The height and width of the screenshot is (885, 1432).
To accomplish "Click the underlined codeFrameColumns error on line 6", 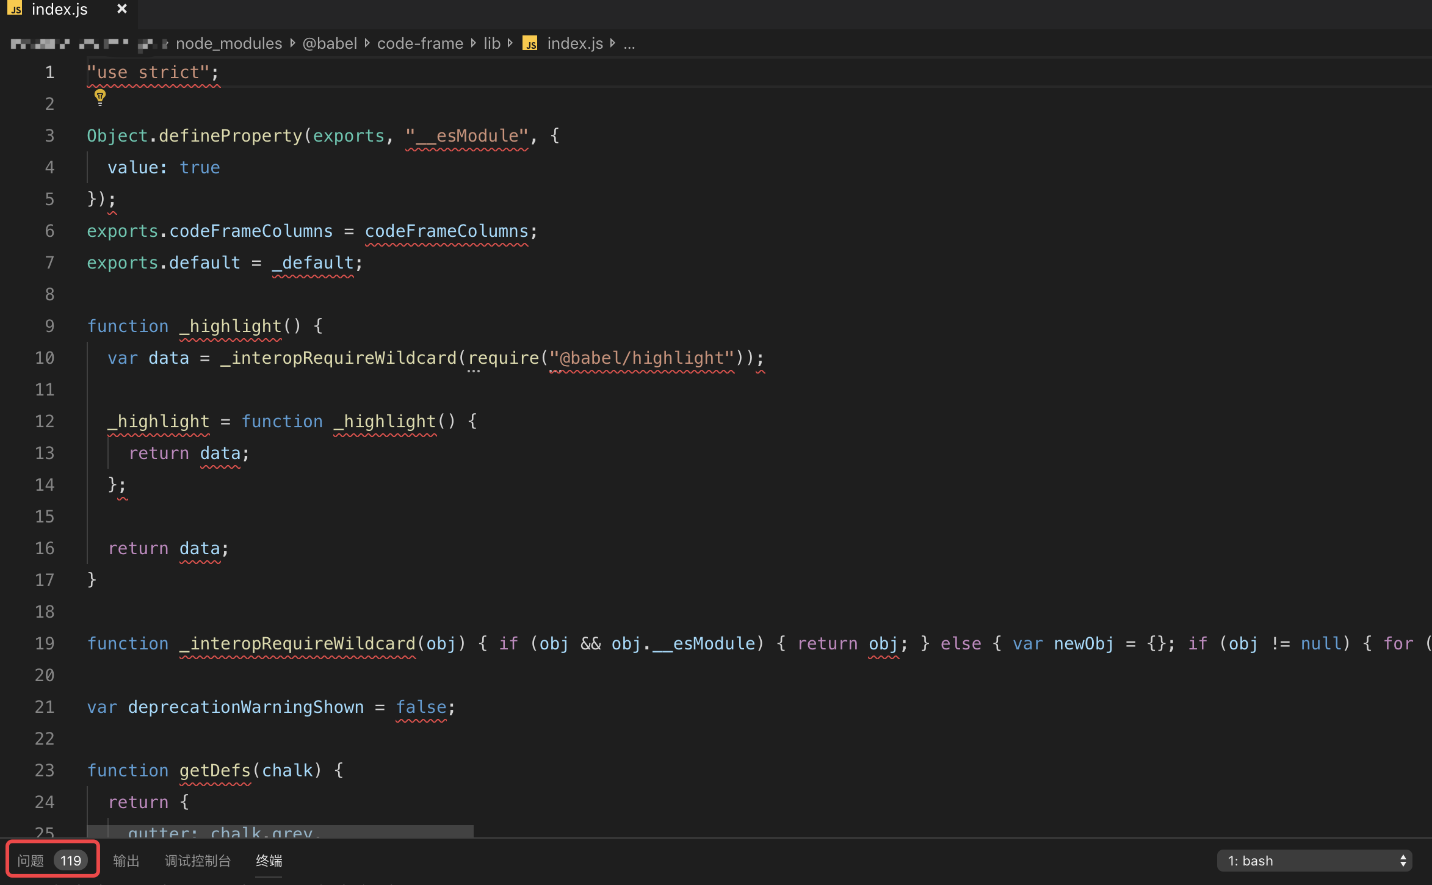I will (447, 231).
